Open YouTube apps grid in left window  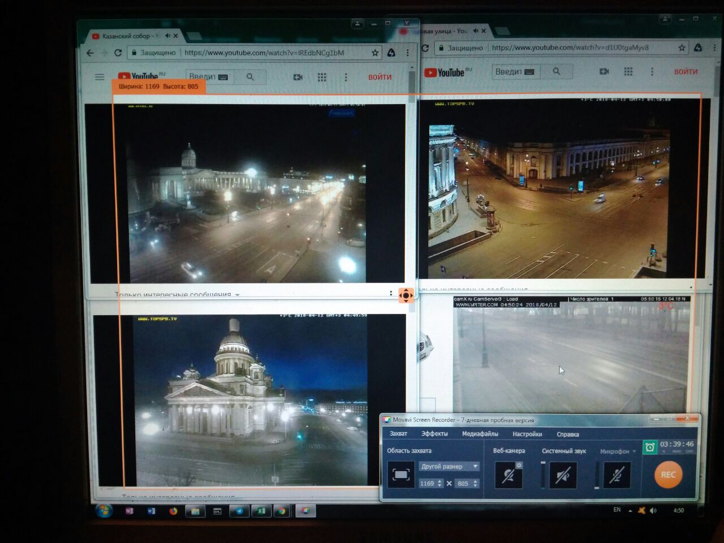pos(322,77)
